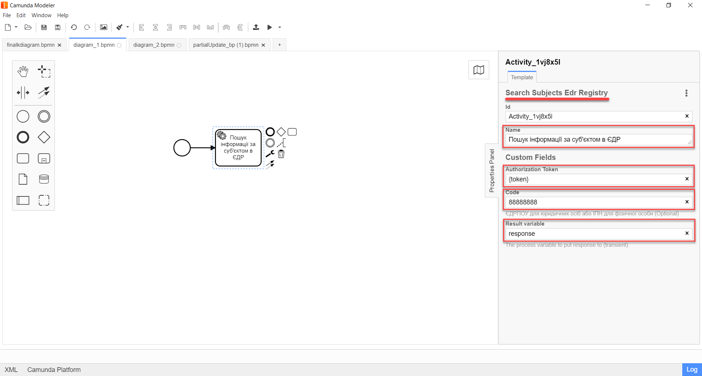702x376 pixels.
Task: Close the partialUpdate_bp (1).bpmn tab
Action: [263, 45]
